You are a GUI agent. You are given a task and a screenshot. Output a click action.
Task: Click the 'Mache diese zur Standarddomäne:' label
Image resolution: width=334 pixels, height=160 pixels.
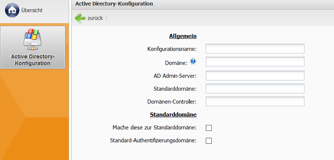click(x=154, y=128)
